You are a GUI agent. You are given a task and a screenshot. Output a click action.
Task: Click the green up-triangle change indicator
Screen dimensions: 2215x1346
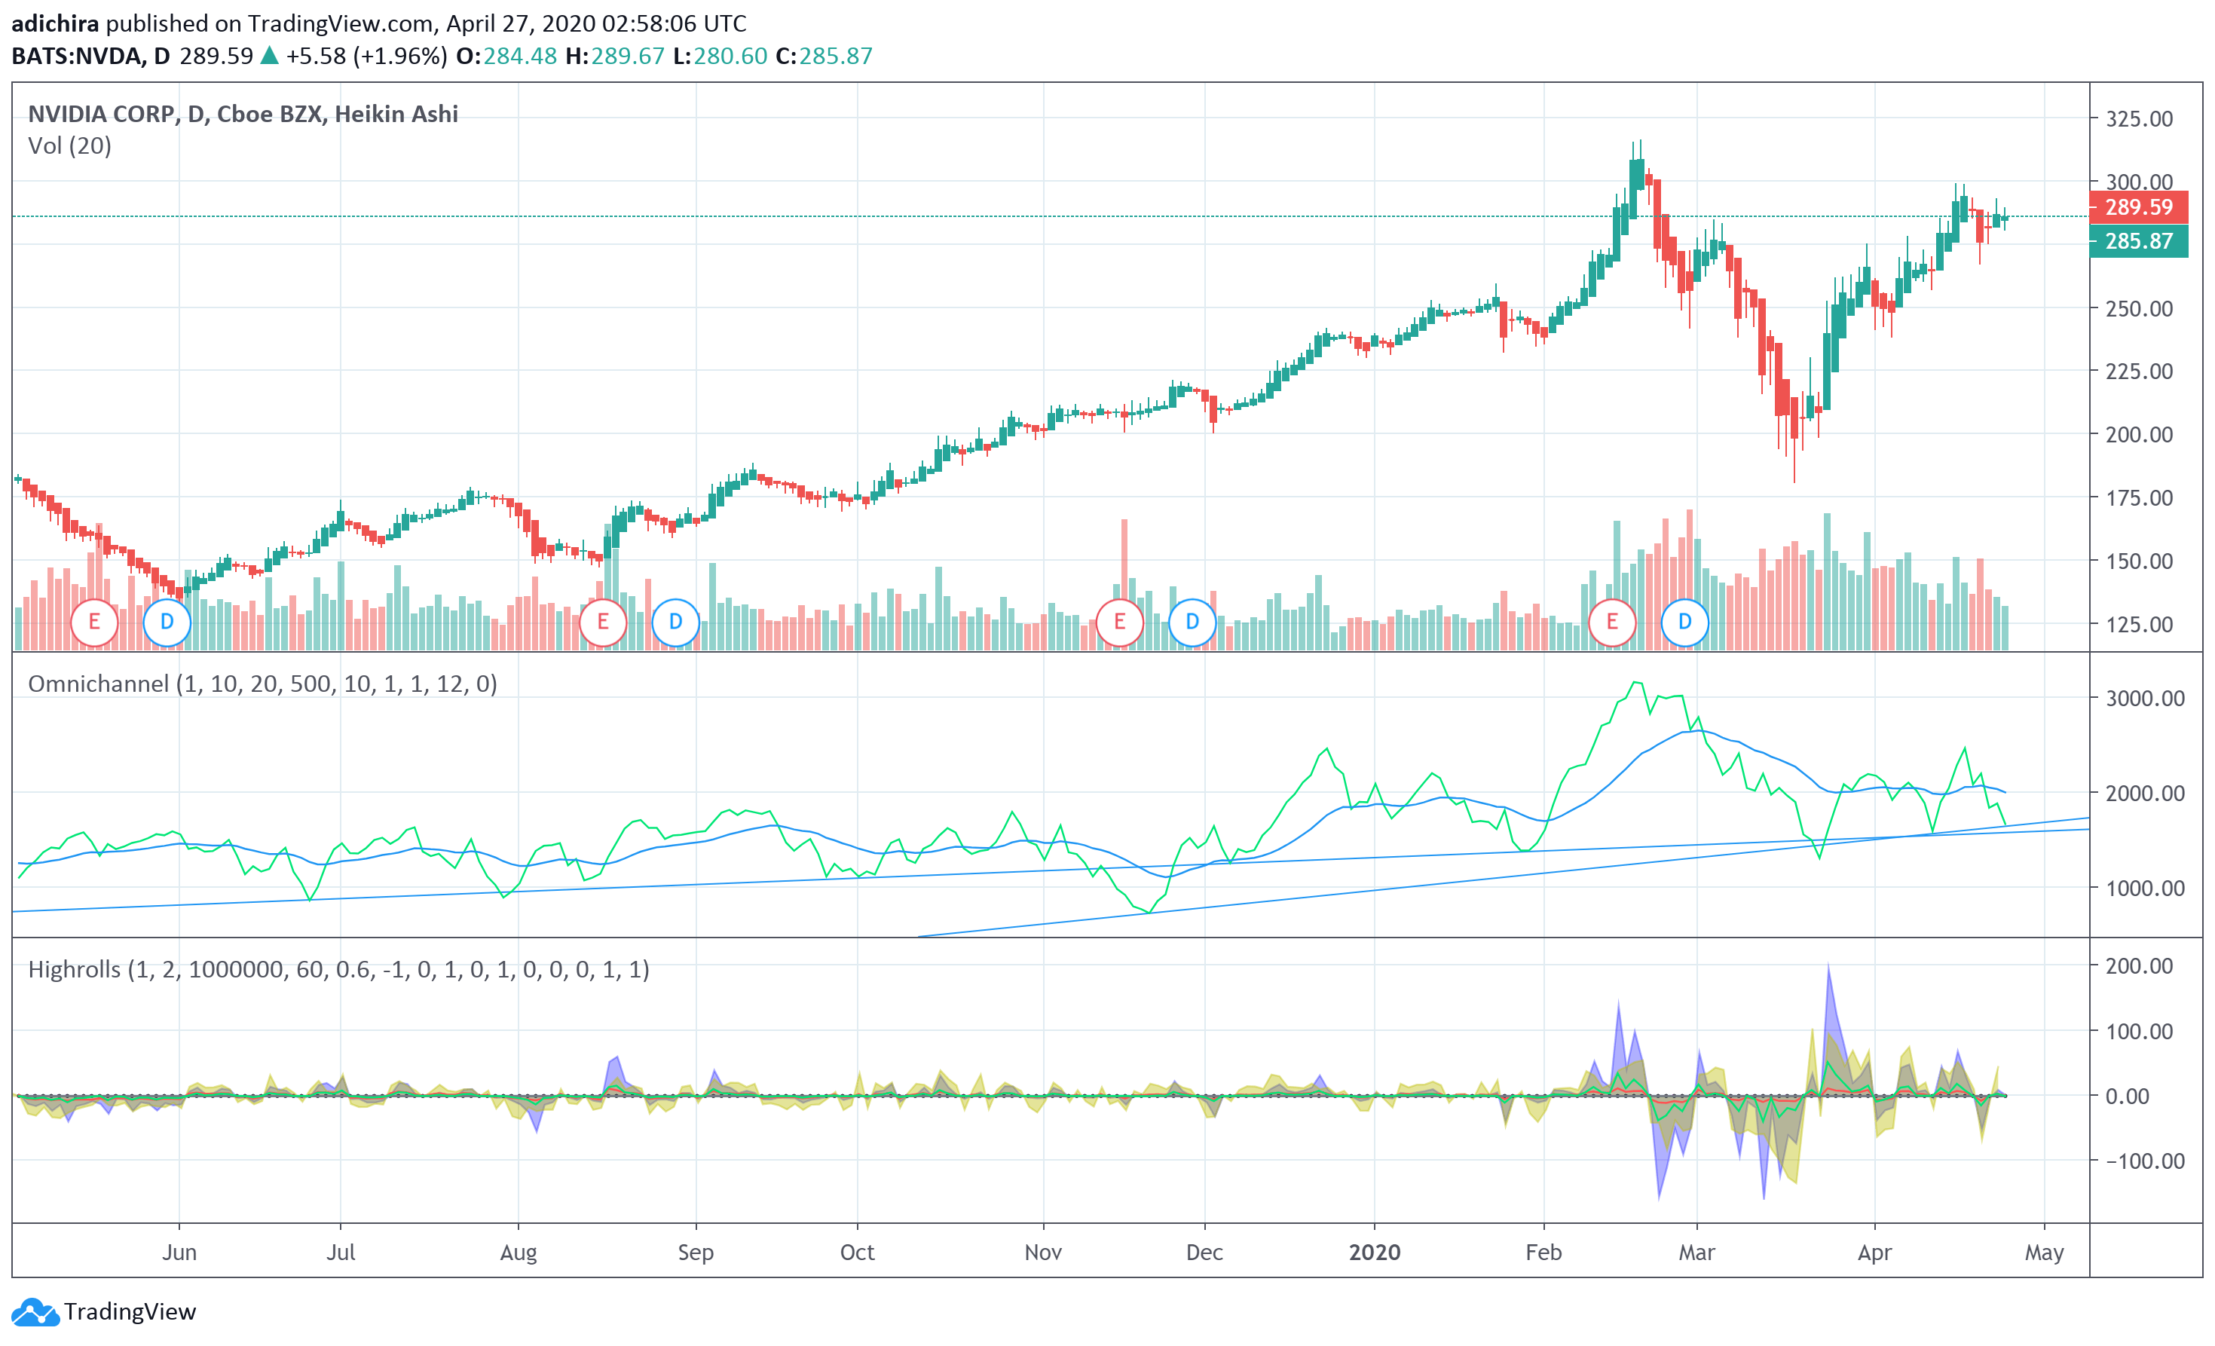tap(269, 56)
